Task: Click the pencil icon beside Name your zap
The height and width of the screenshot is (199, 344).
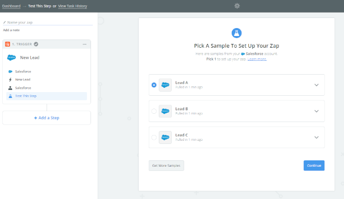Action: pyautogui.click(x=4, y=22)
